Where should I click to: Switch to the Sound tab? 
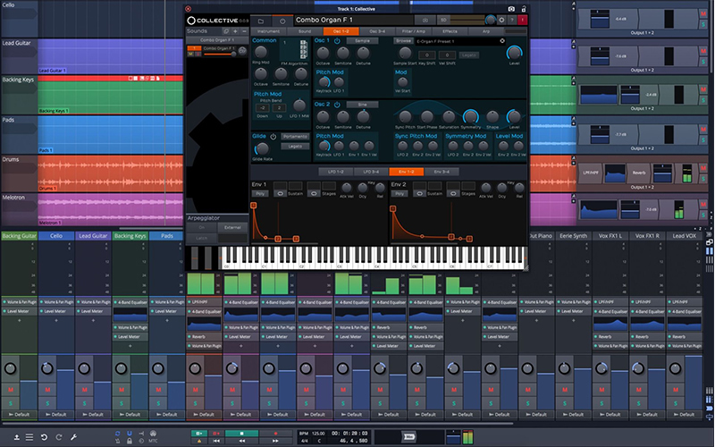click(305, 31)
